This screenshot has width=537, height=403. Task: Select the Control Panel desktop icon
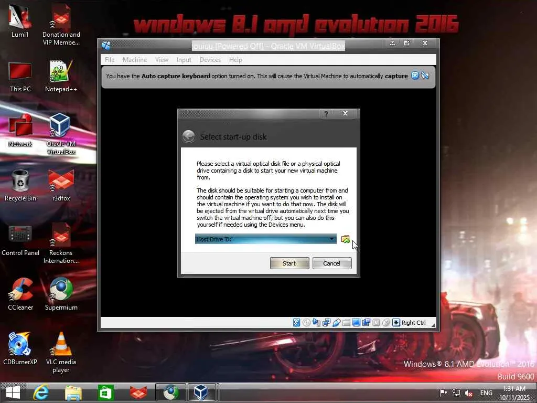[x=20, y=240]
